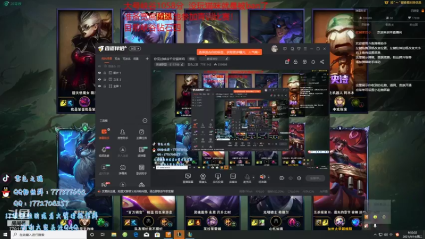Open the layout panel icon beside the bell
This screenshot has width=425, height=239.
point(304,62)
